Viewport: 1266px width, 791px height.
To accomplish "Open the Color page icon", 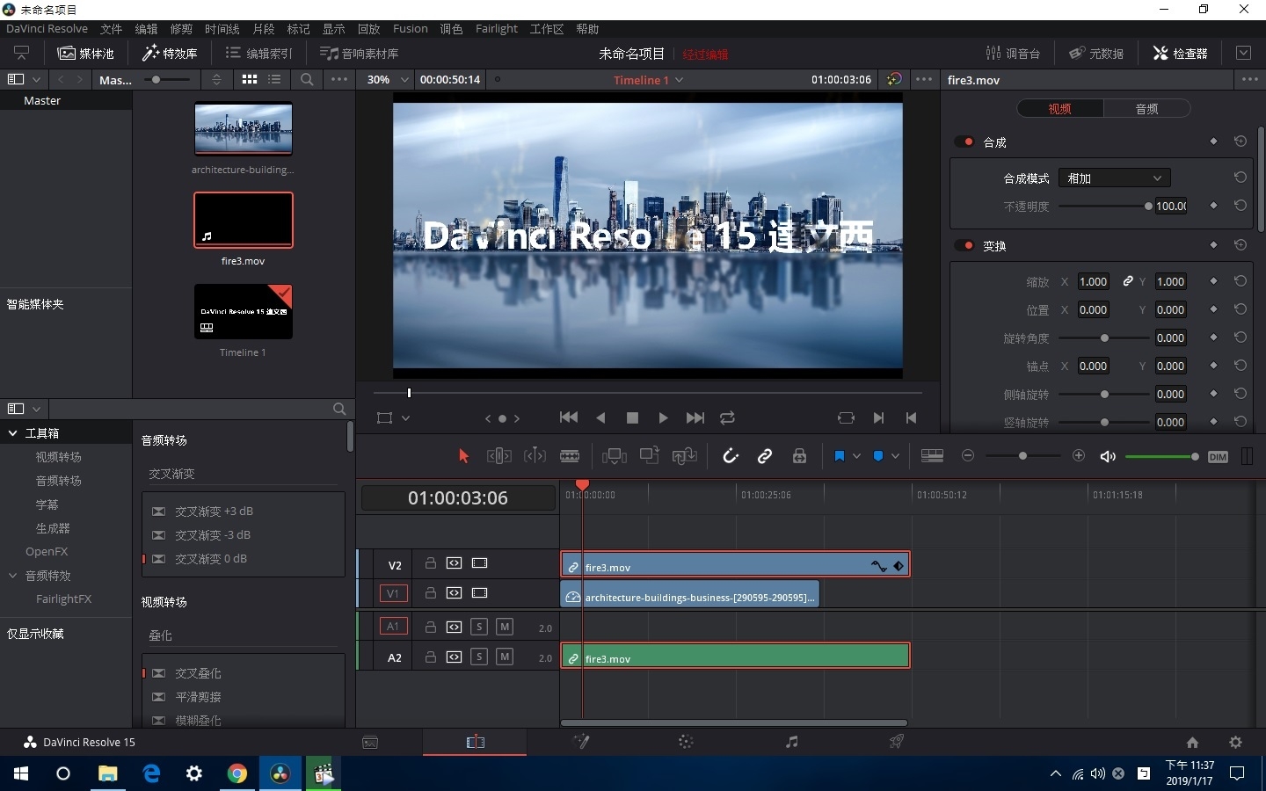I will pos(686,742).
